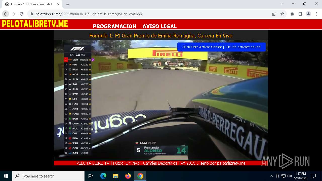
Task: Open the notification center icon
Action: [x=314, y=176]
